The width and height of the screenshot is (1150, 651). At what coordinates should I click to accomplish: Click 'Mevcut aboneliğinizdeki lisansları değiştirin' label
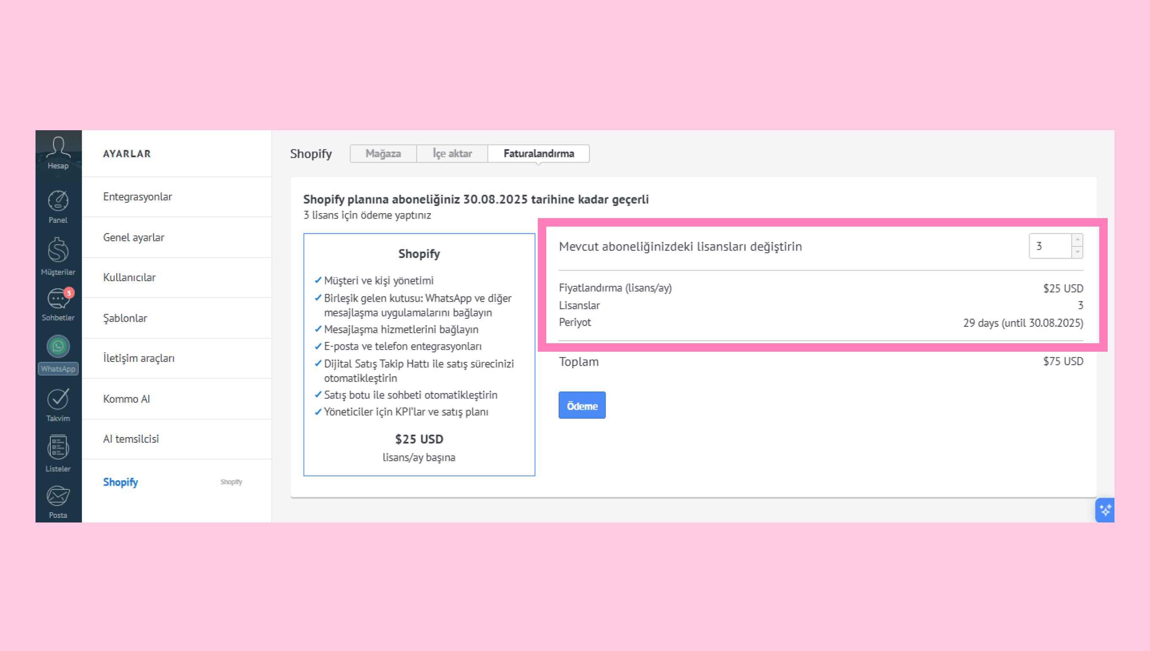click(680, 246)
